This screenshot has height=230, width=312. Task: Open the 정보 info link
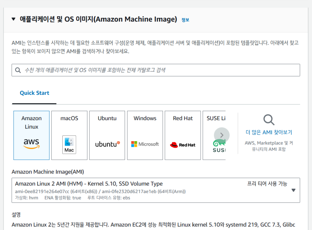click(185, 20)
